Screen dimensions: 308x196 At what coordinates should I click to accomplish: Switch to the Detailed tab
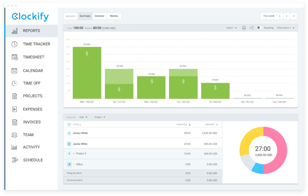pos(99,16)
